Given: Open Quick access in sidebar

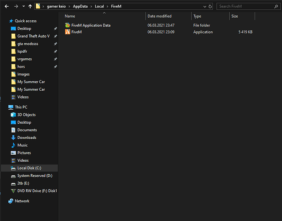Looking at the screenshot, I should tap(26, 21).
